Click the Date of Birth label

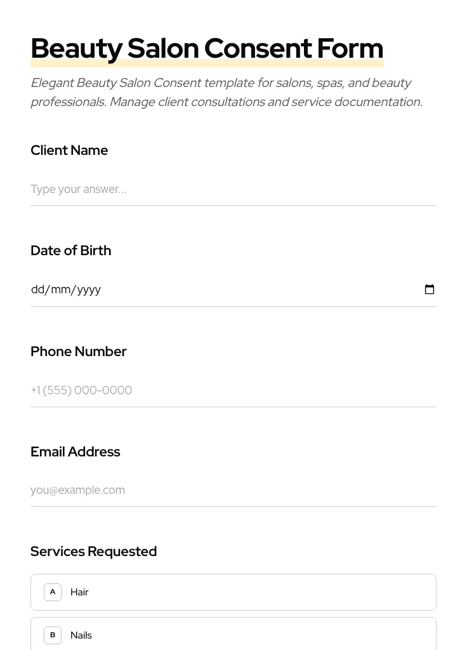click(x=71, y=251)
